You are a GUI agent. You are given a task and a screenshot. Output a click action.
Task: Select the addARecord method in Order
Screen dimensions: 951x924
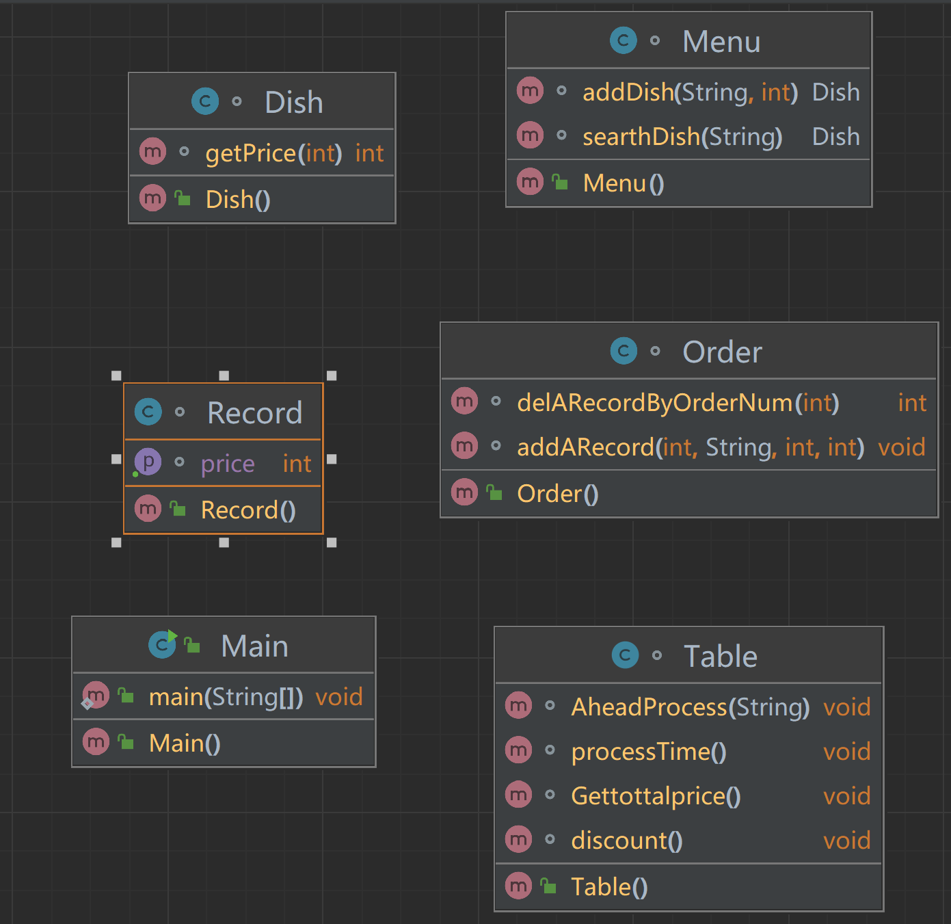coord(690,447)
